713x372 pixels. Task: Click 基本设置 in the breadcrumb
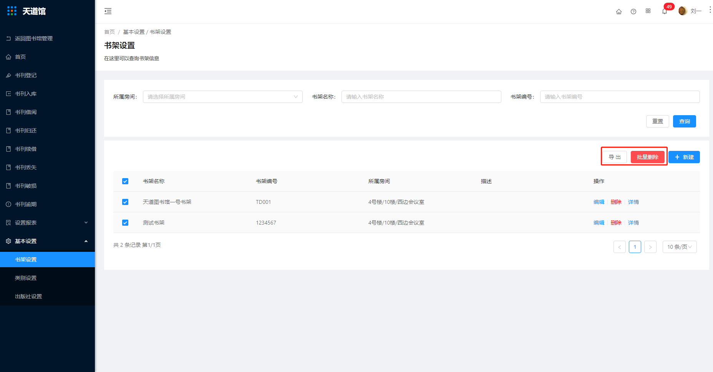point(134,32)
